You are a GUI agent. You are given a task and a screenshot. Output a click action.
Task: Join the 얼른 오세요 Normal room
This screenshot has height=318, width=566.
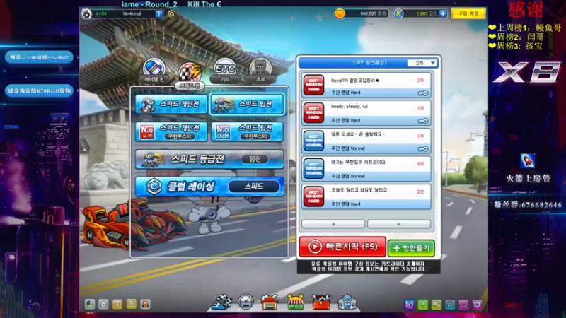tap(366, 141)
